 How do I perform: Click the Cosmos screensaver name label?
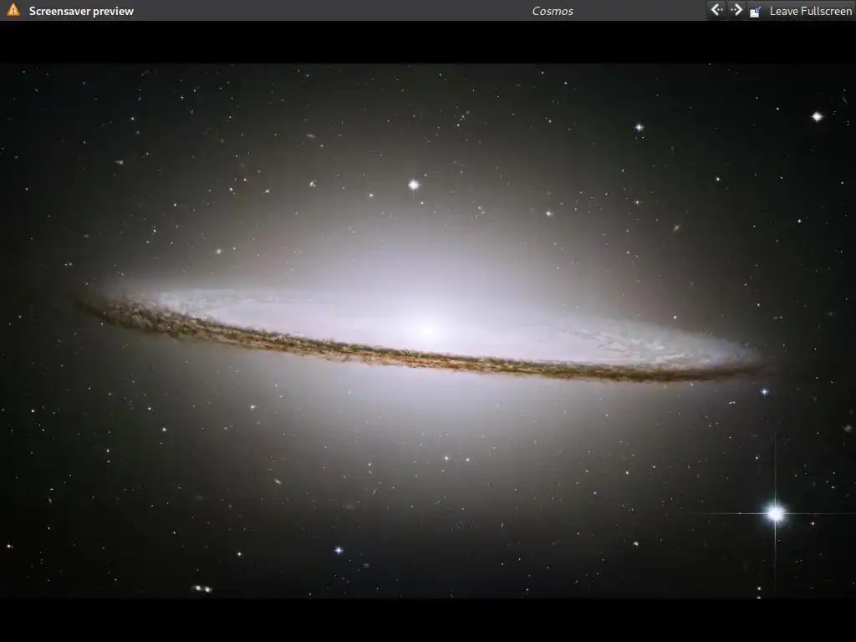coord(553,11)
